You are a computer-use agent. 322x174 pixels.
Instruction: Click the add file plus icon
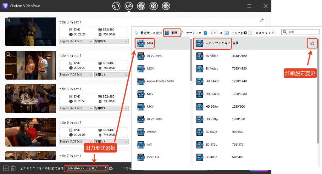click(5, 168)
